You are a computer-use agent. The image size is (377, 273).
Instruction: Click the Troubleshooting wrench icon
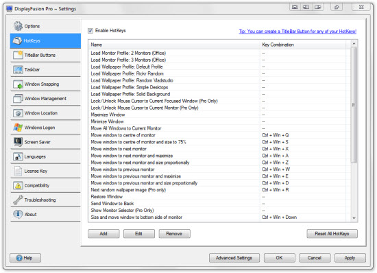18,200
